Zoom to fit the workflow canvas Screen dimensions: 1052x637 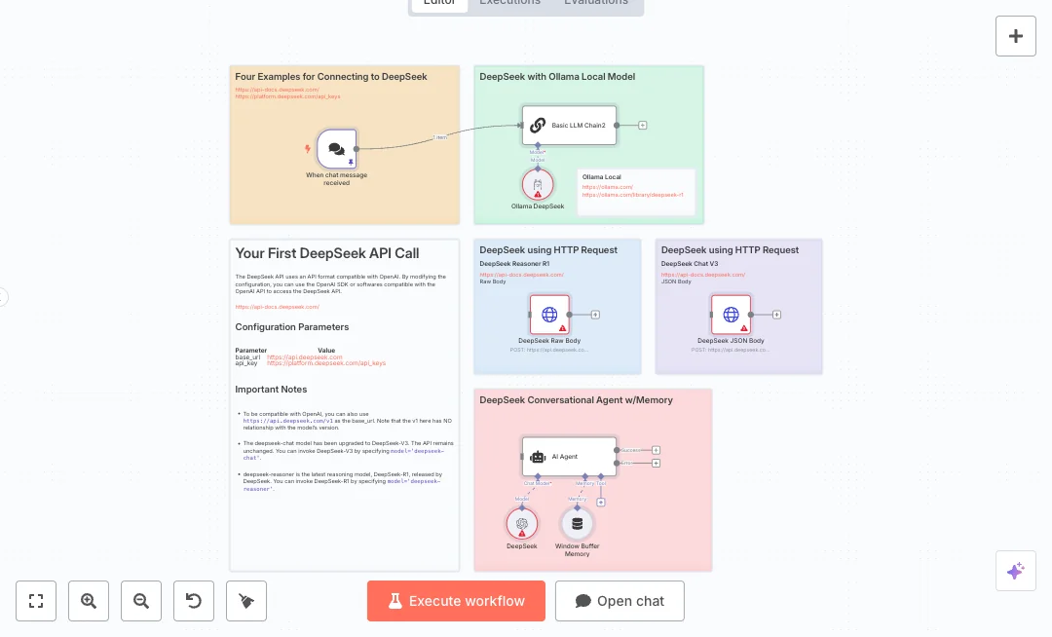(36, 601)
